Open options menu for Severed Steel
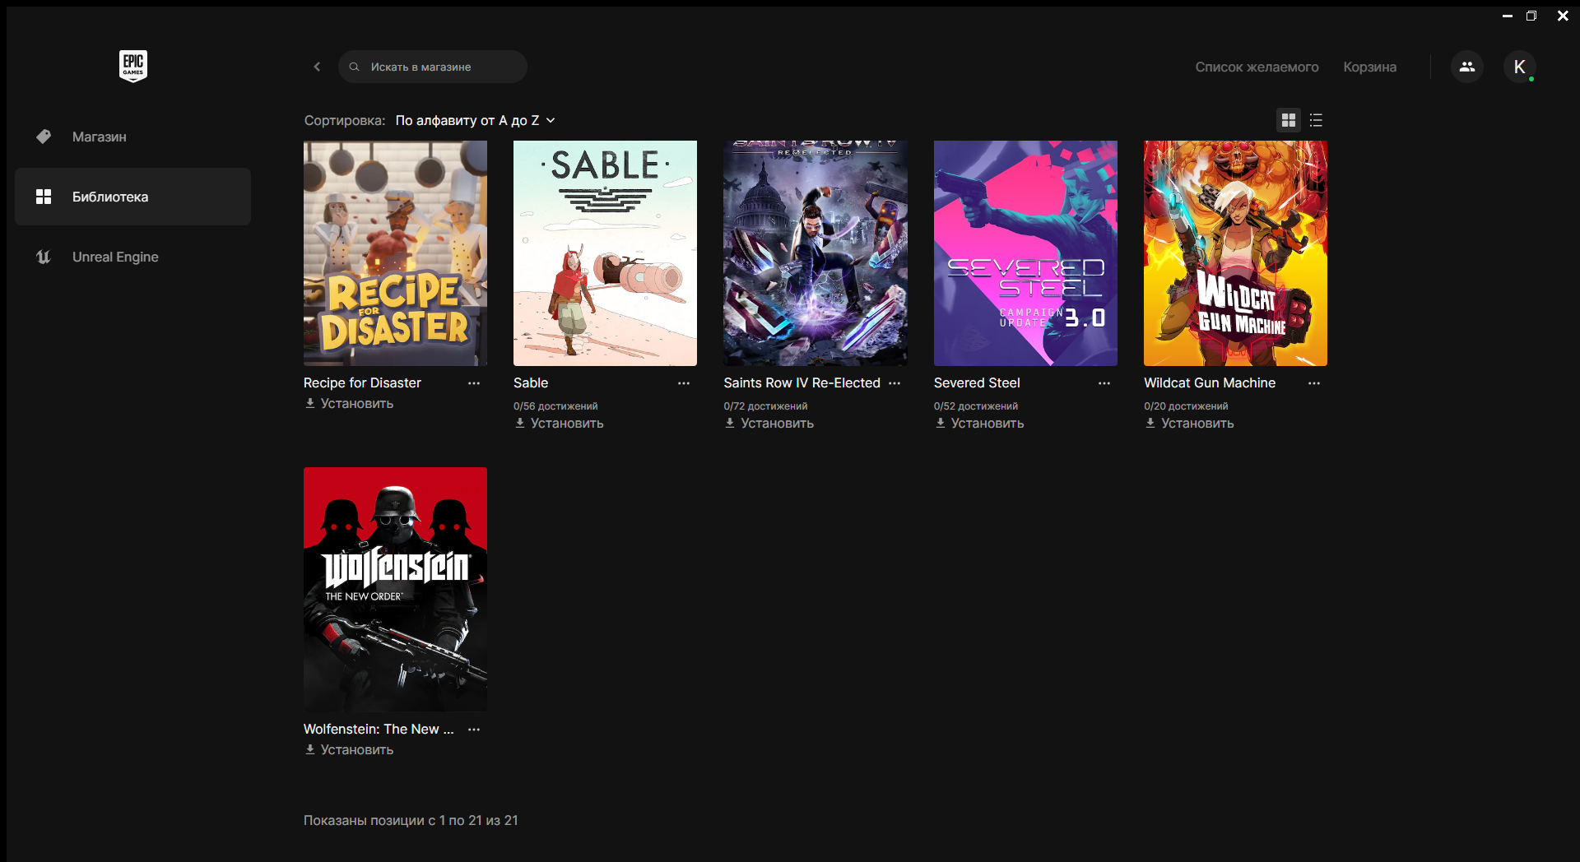Viewport: 1580px width, 862px height. pyautogui.click(x=1104, y=383)
